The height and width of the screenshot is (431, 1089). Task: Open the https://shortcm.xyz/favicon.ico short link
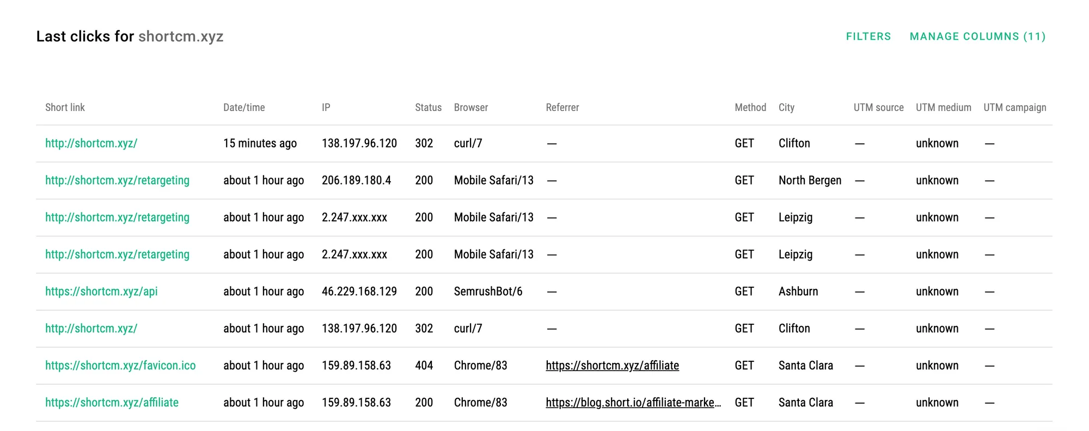(120, 365)
